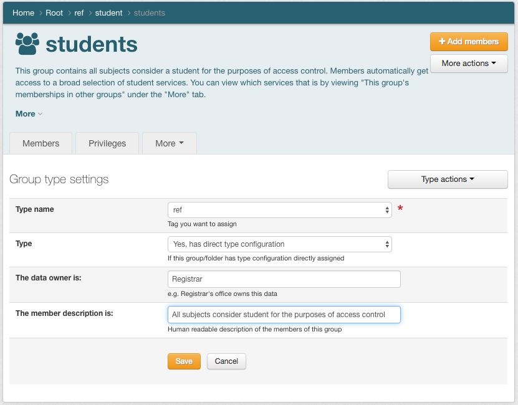Click the Add members button

469,42
